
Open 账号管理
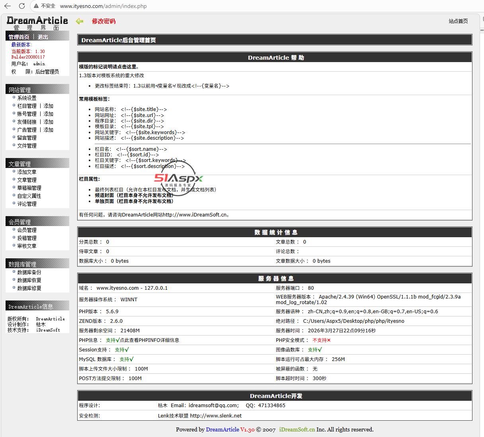[27, 114]
